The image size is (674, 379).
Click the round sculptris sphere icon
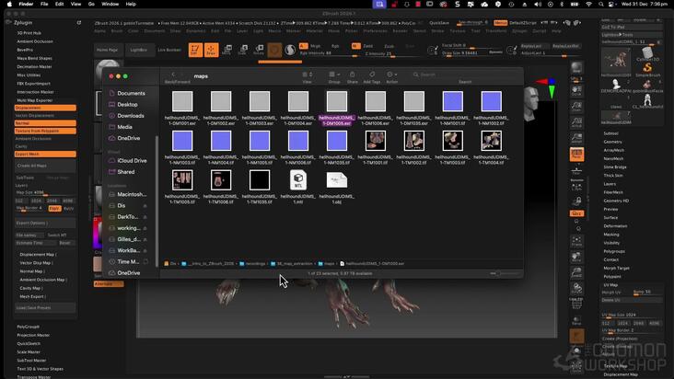[x=290, y=50]
